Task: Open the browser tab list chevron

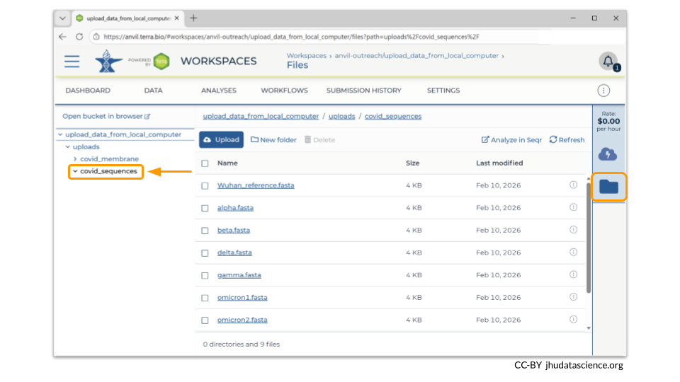Action: click(x=62, y=18)
